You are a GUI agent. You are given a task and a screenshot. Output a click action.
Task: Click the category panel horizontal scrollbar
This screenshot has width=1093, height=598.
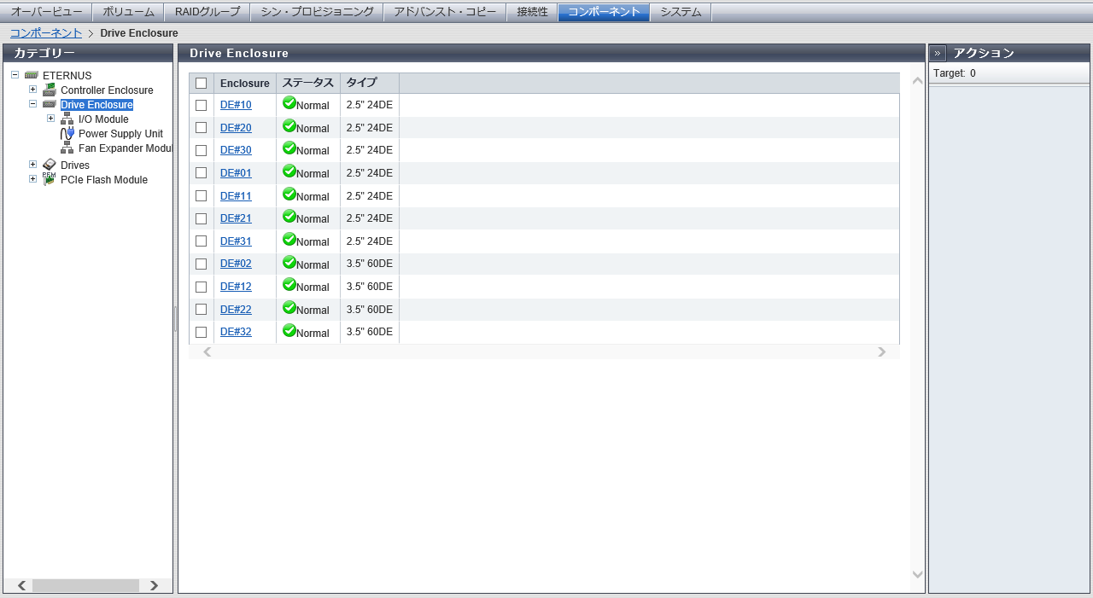point(85,585)
